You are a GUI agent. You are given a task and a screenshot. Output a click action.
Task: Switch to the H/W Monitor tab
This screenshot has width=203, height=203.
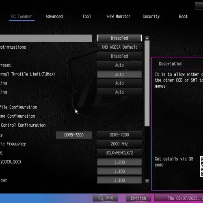pyautogui.click(x=119, y=17)
